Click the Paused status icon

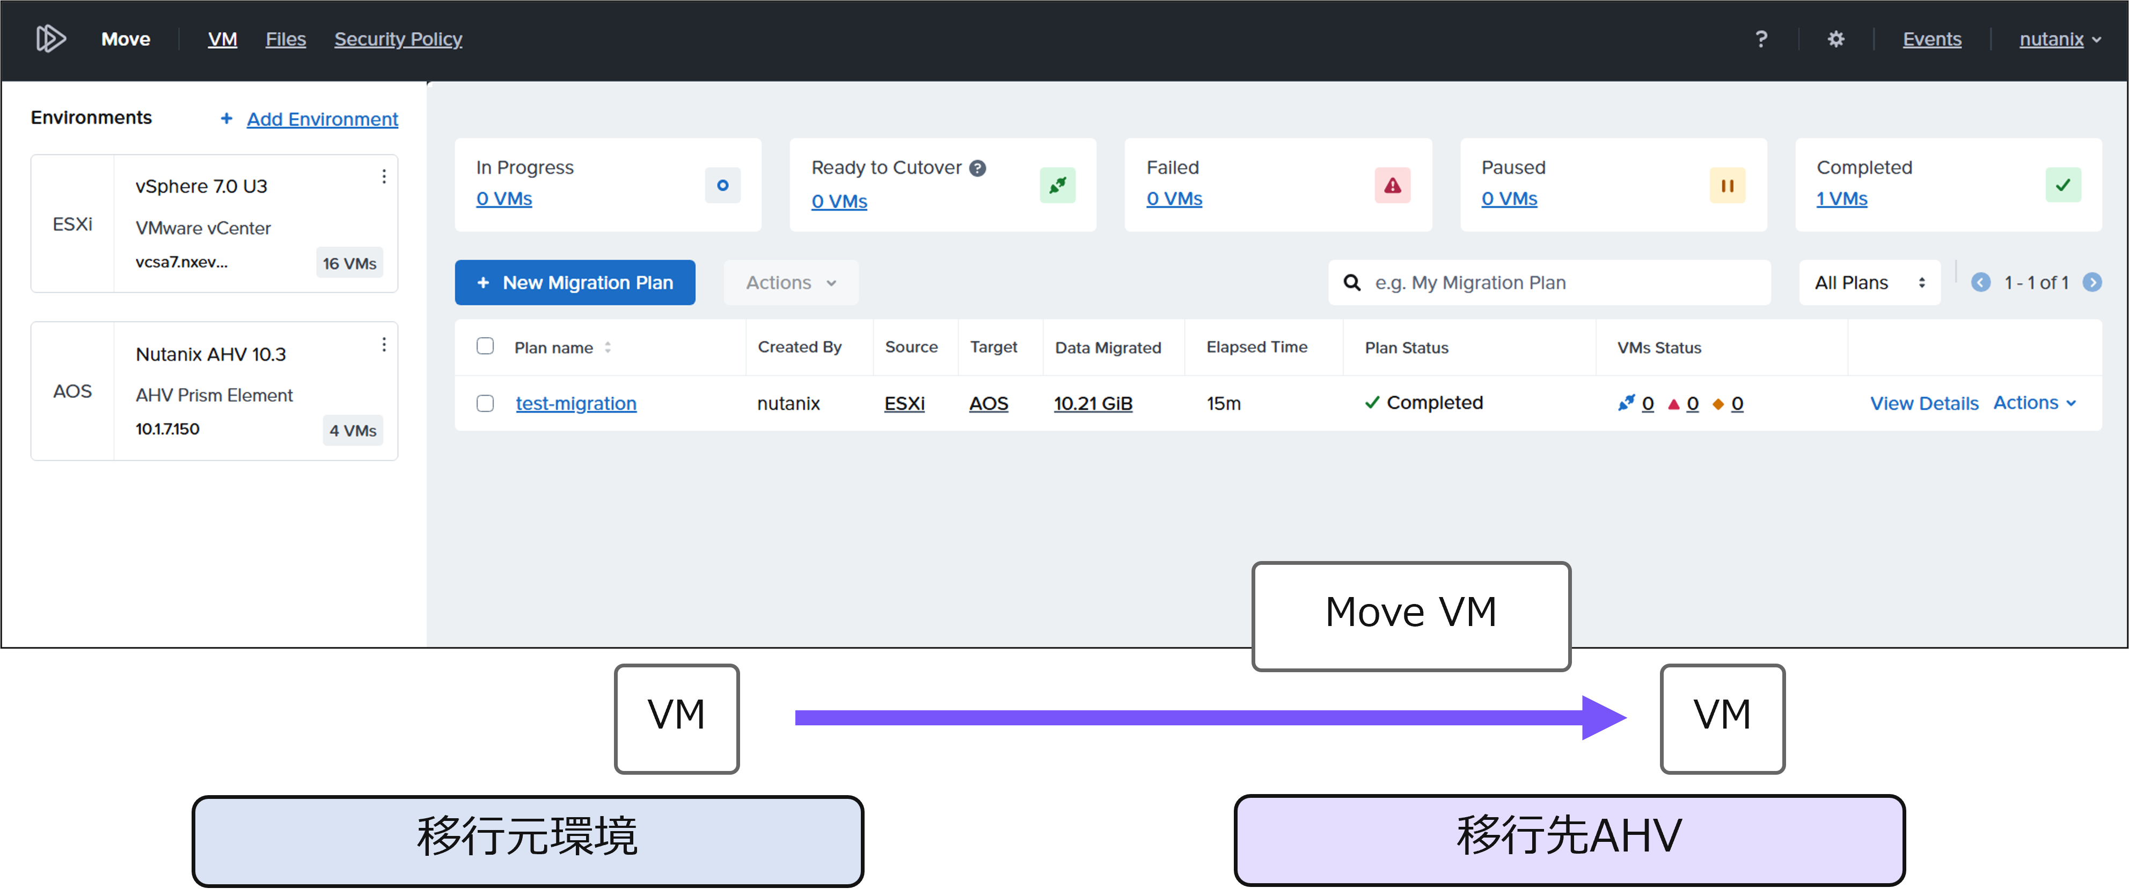[x=1726, y=185]
